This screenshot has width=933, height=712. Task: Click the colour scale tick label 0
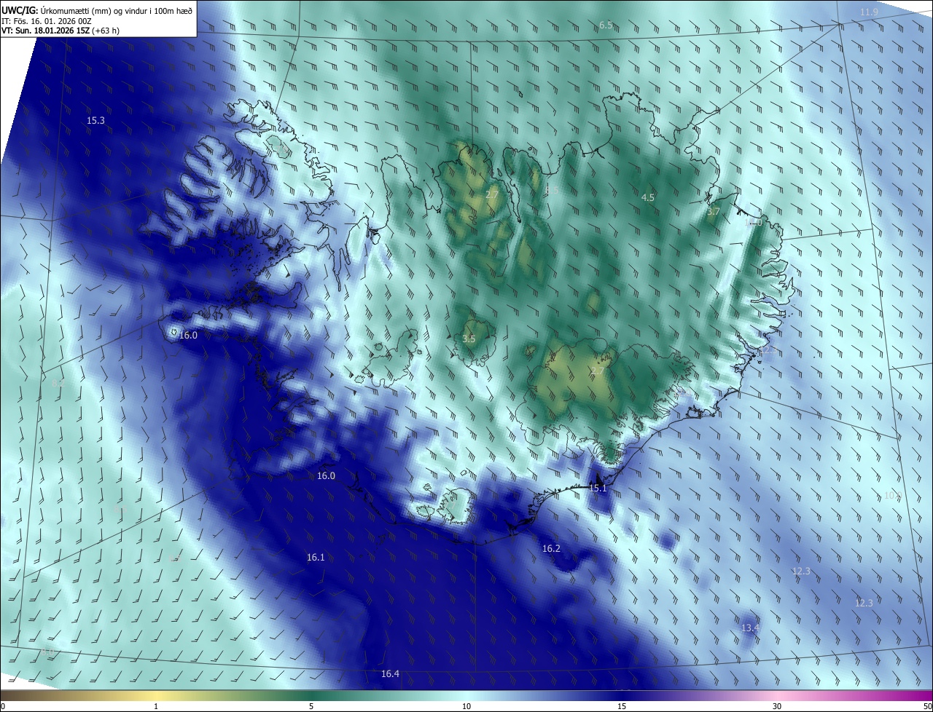pyautogui.click(x=3, y=706)
